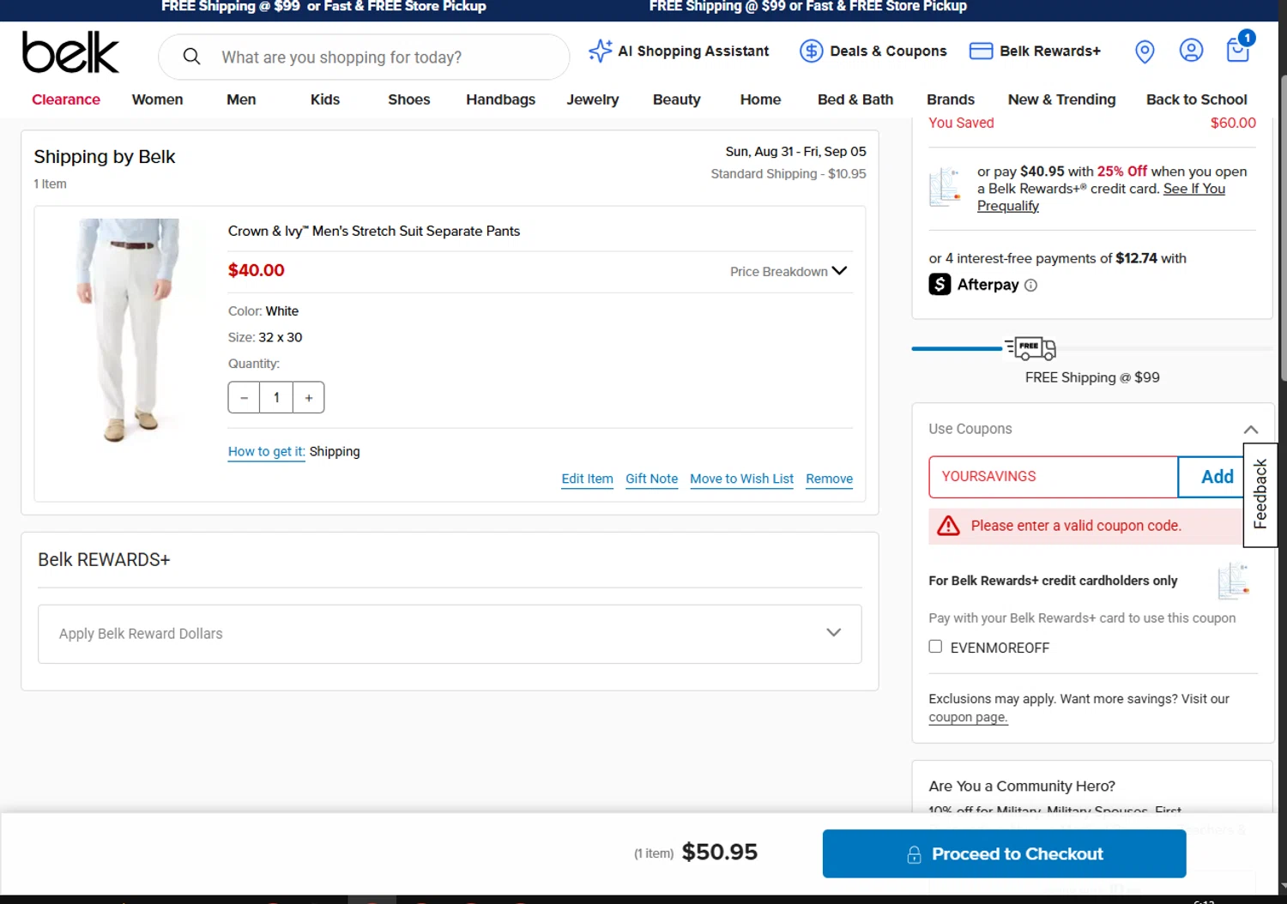
Task: Click the "Size: 32 x 30" text
Action: [x=265, y=338]
